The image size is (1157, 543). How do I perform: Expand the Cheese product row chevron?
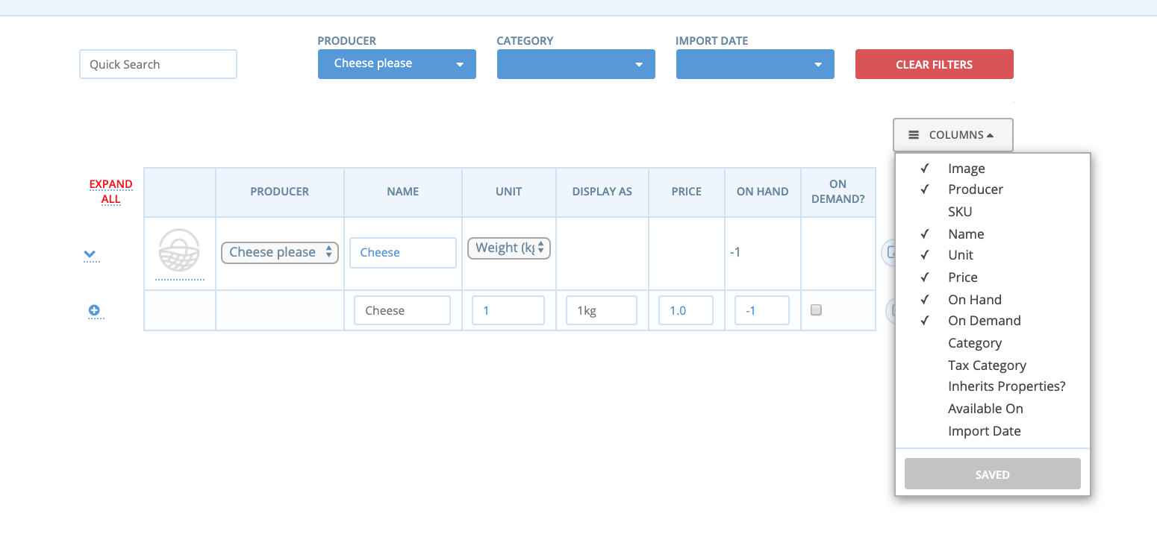click(x=90, y=254)
